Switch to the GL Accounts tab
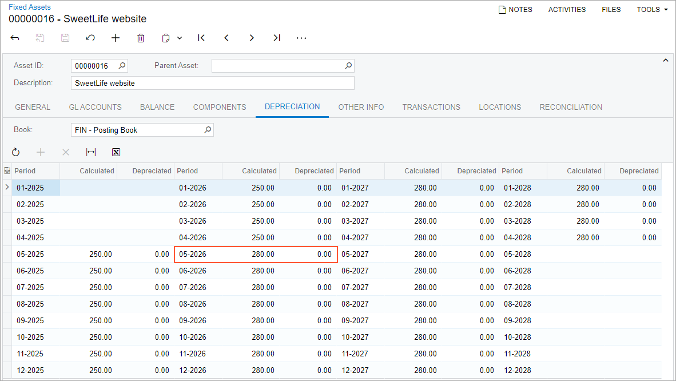676x381 pixels. [95, 107]
